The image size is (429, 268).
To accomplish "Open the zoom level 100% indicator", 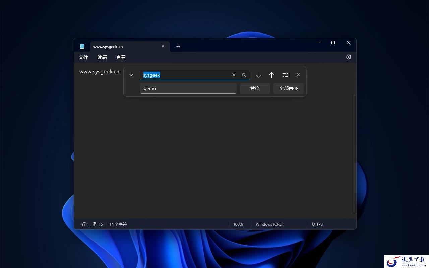I will 238,224.
